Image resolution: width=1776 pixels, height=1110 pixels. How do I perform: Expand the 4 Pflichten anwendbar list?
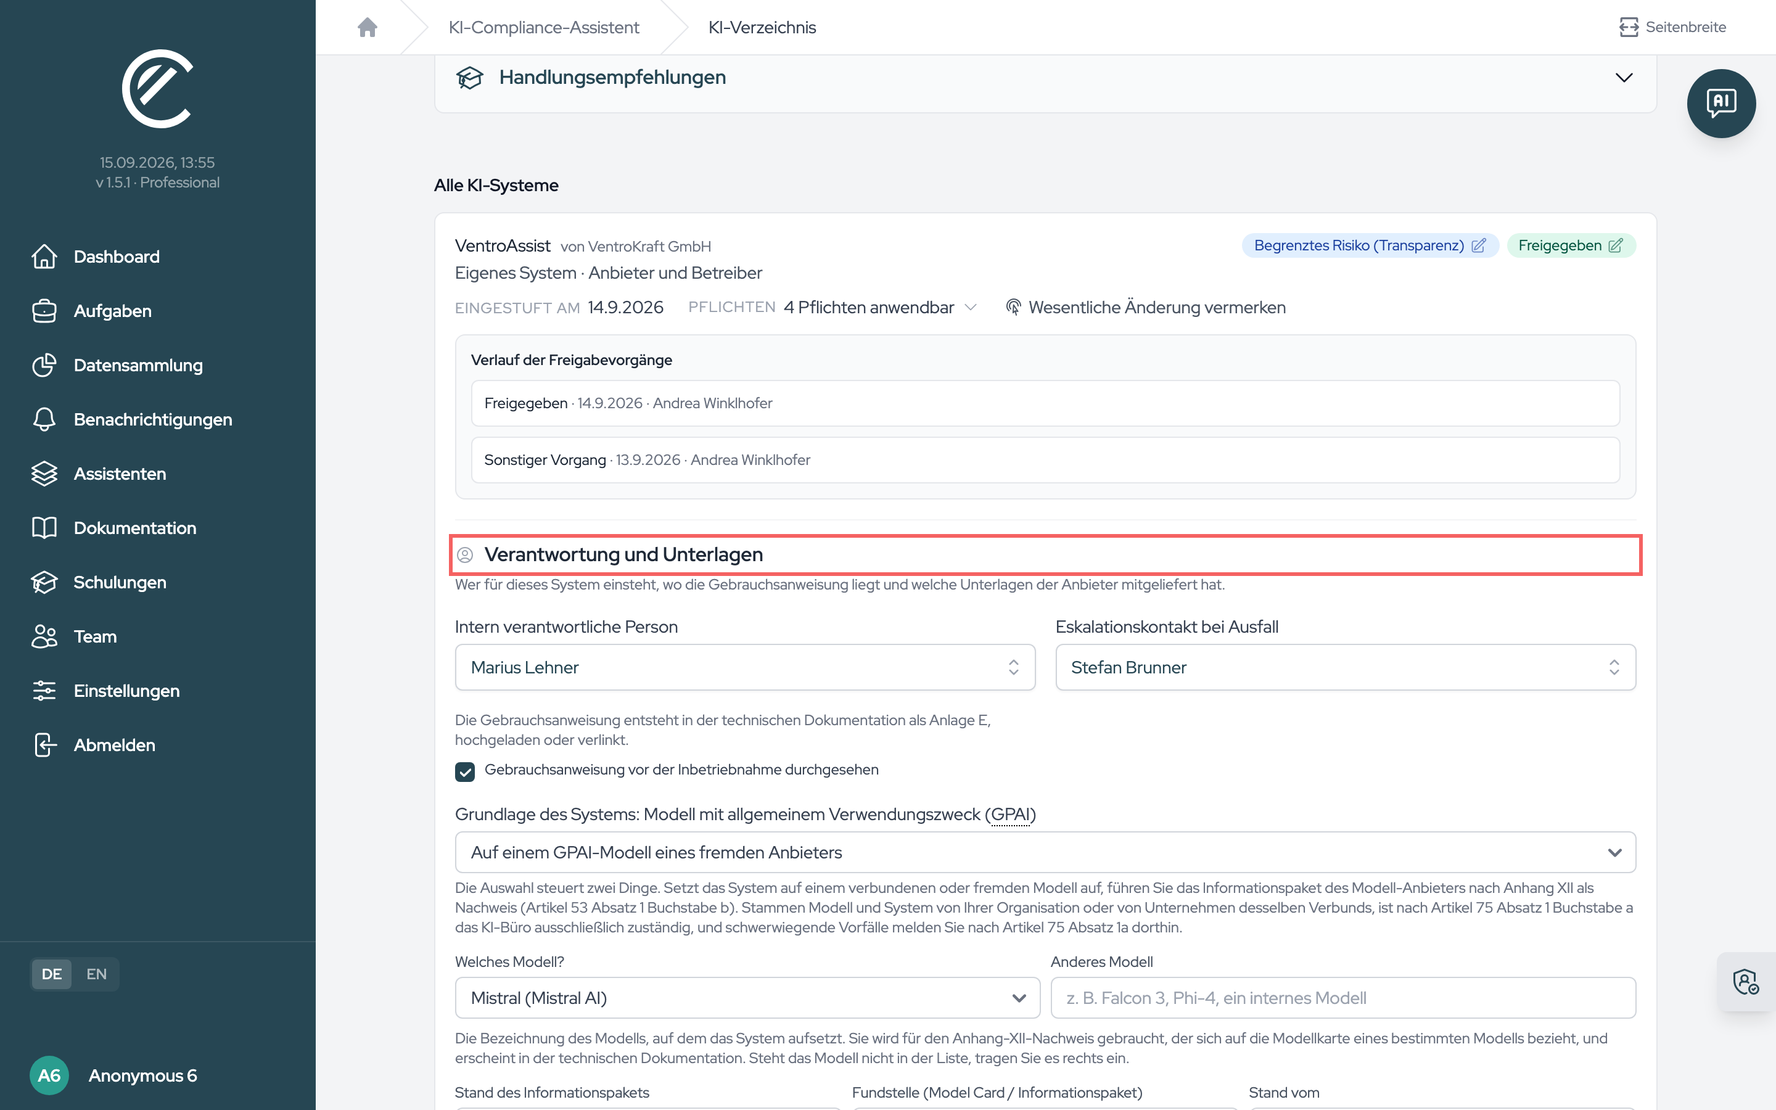coord(880,307)
